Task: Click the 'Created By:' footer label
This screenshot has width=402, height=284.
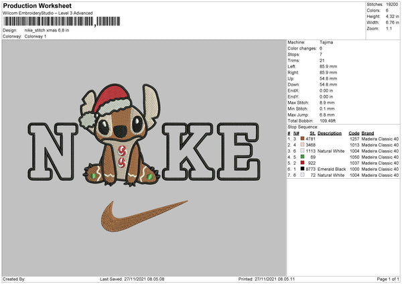Action: 14,279
